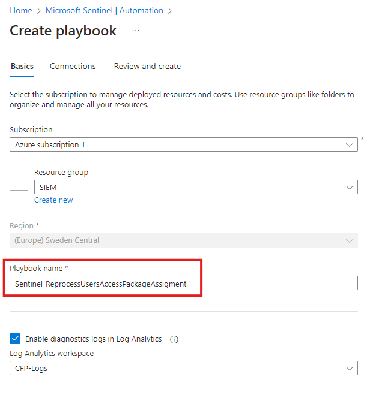Click the greyed-out chevron in the Region field
382x401 pixels.
(x=350, y=240)
